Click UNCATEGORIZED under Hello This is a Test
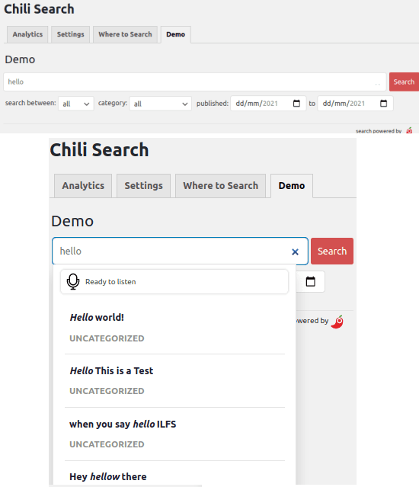The image size is (419, 487). pyautogui.click(x=107, y=391)
